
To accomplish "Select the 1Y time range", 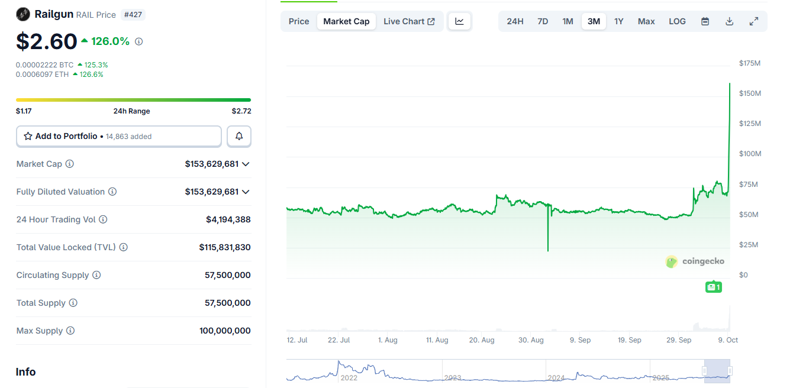I will (x=618, y=21).
